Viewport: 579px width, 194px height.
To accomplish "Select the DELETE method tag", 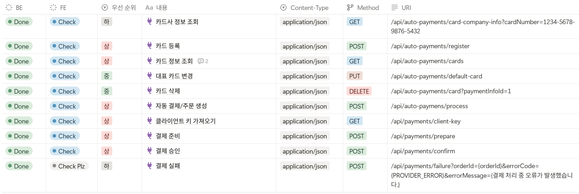I will click(359, 91).
